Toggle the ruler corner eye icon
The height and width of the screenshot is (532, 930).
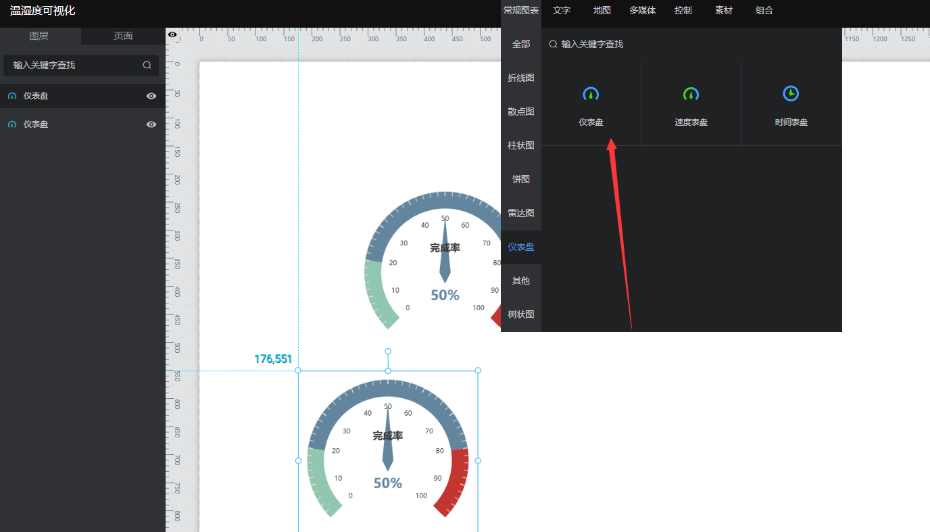172,34
